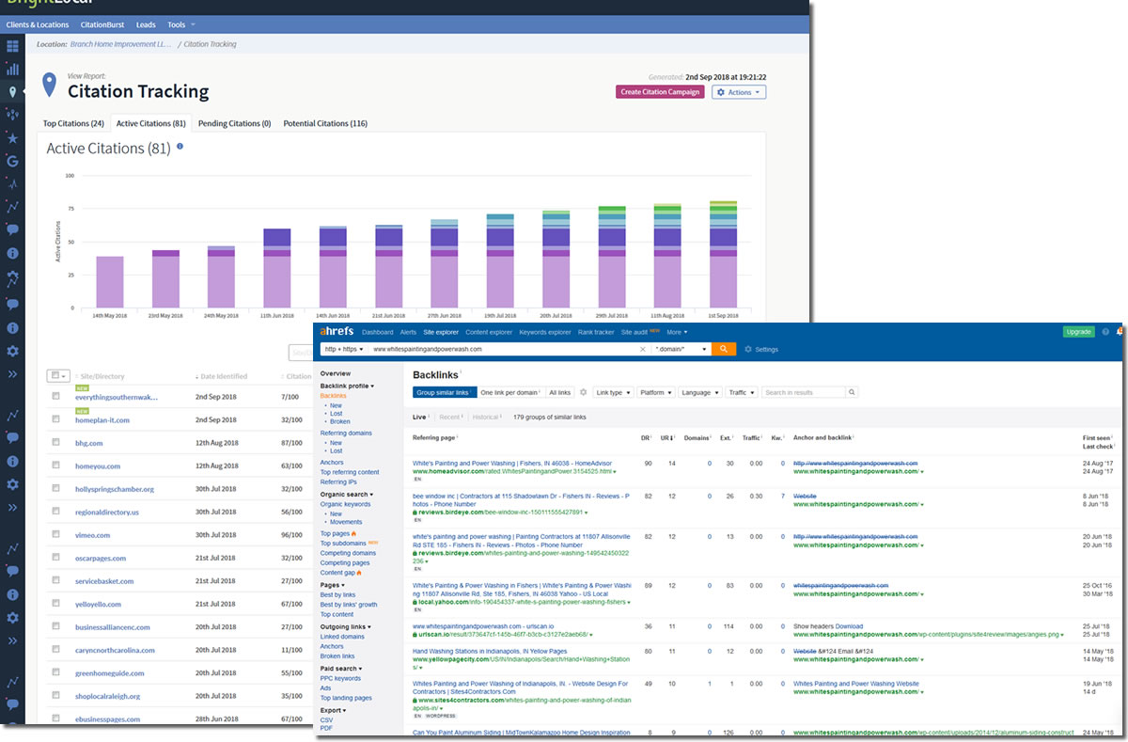This screenshot has height=742, width=1128.
Task: Open the Link type filter dropdown
Action: [x=613, y=392]
